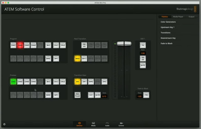Select CAM4 on the Program bus
This screenshot has width=201, height=129.
[x=34, y=45]
